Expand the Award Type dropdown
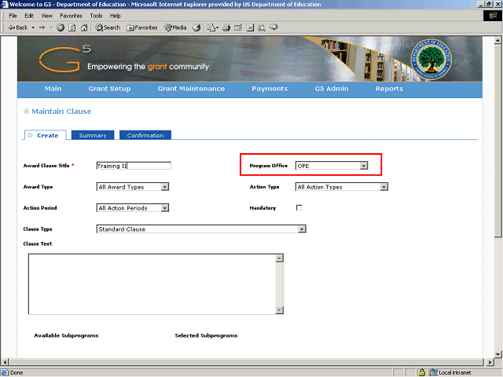This screenshot has height=377, width=503. 164,187
